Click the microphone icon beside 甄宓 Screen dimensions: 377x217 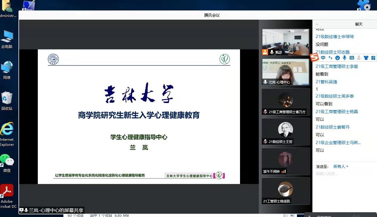tap(272, 52)
